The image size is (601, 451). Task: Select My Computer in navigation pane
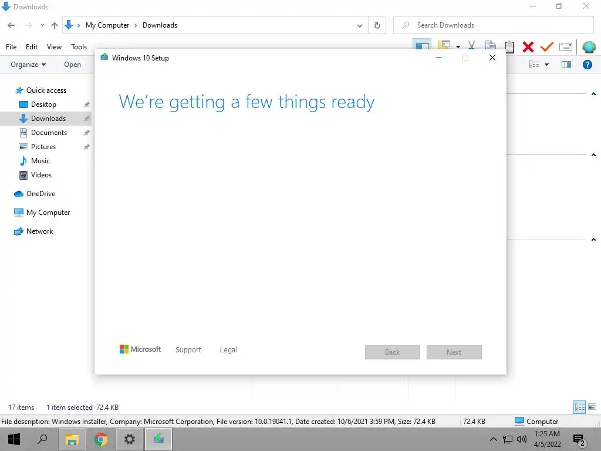pos(48,213)
